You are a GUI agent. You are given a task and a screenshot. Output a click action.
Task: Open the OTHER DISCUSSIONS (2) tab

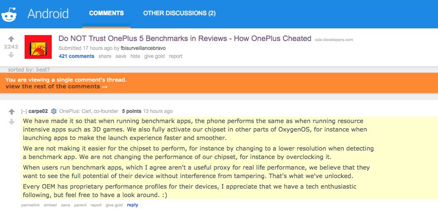coord(179,13)
